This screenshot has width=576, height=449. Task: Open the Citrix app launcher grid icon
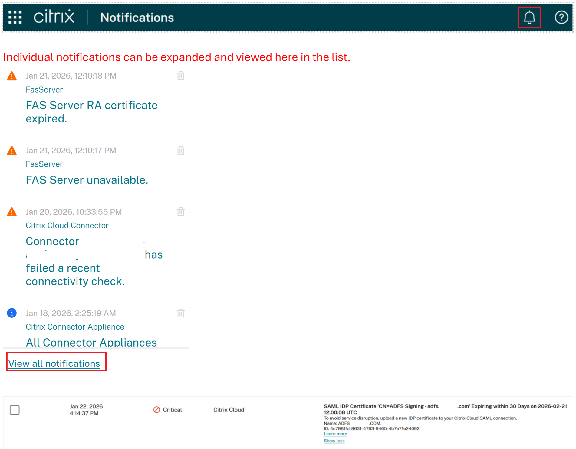coord(15,17)
